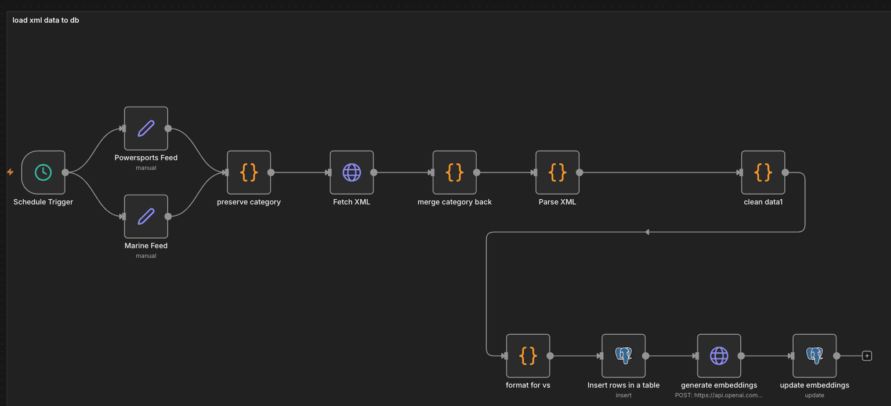The width and height of the screenshot is (891, 406).
Task: Select the Powersports Feed node icon
Action: [x=146, y=128]
